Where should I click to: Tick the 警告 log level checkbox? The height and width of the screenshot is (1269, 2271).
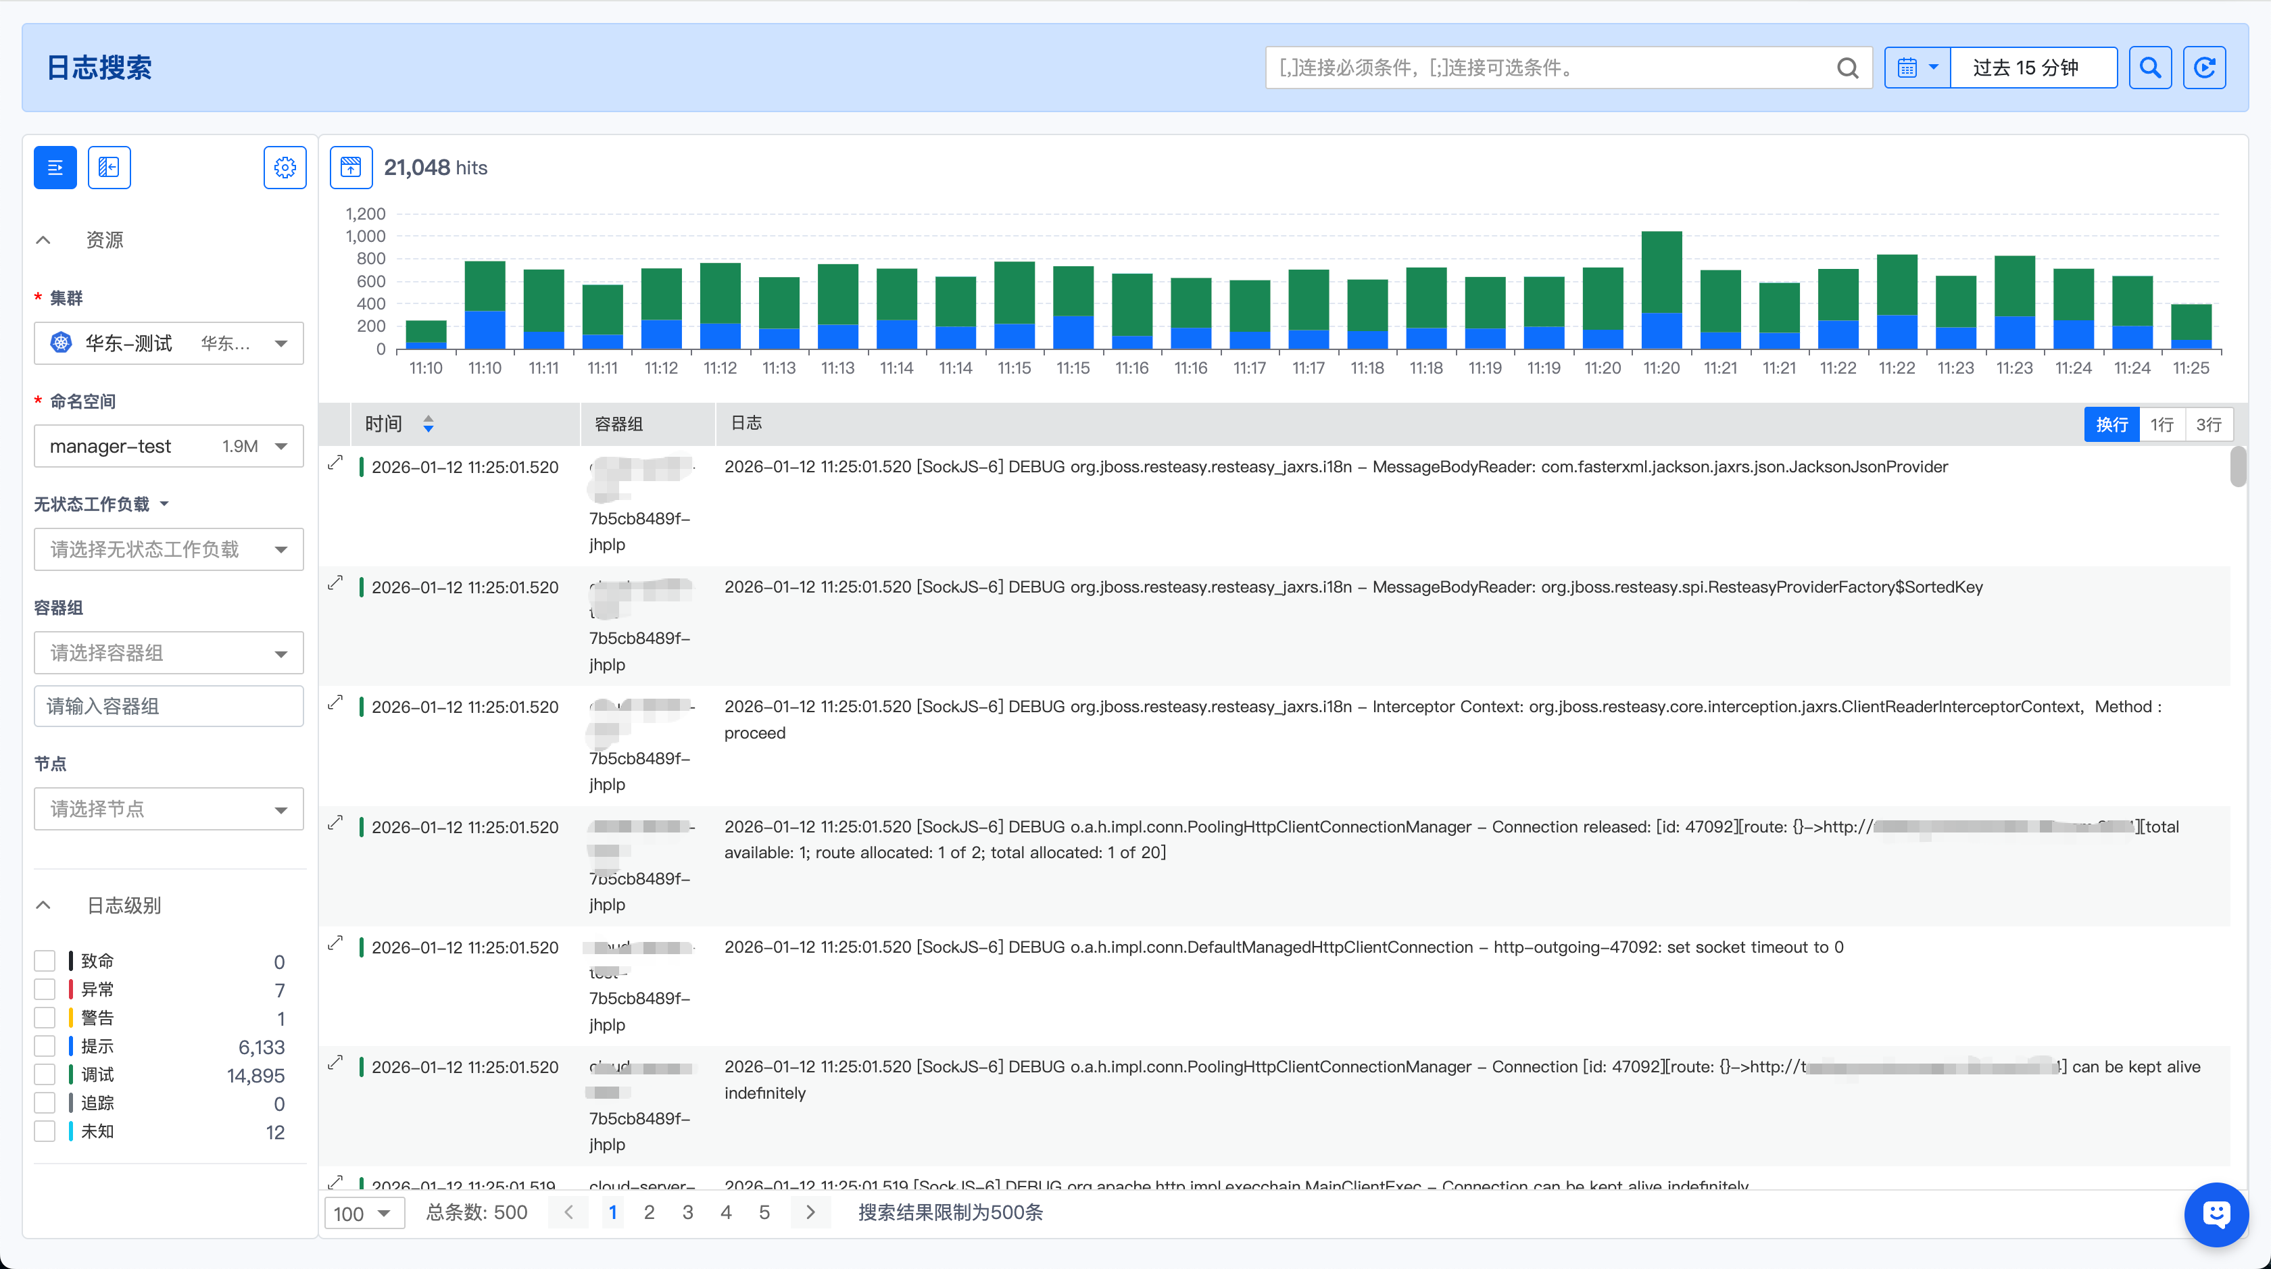pos(45,1018)
